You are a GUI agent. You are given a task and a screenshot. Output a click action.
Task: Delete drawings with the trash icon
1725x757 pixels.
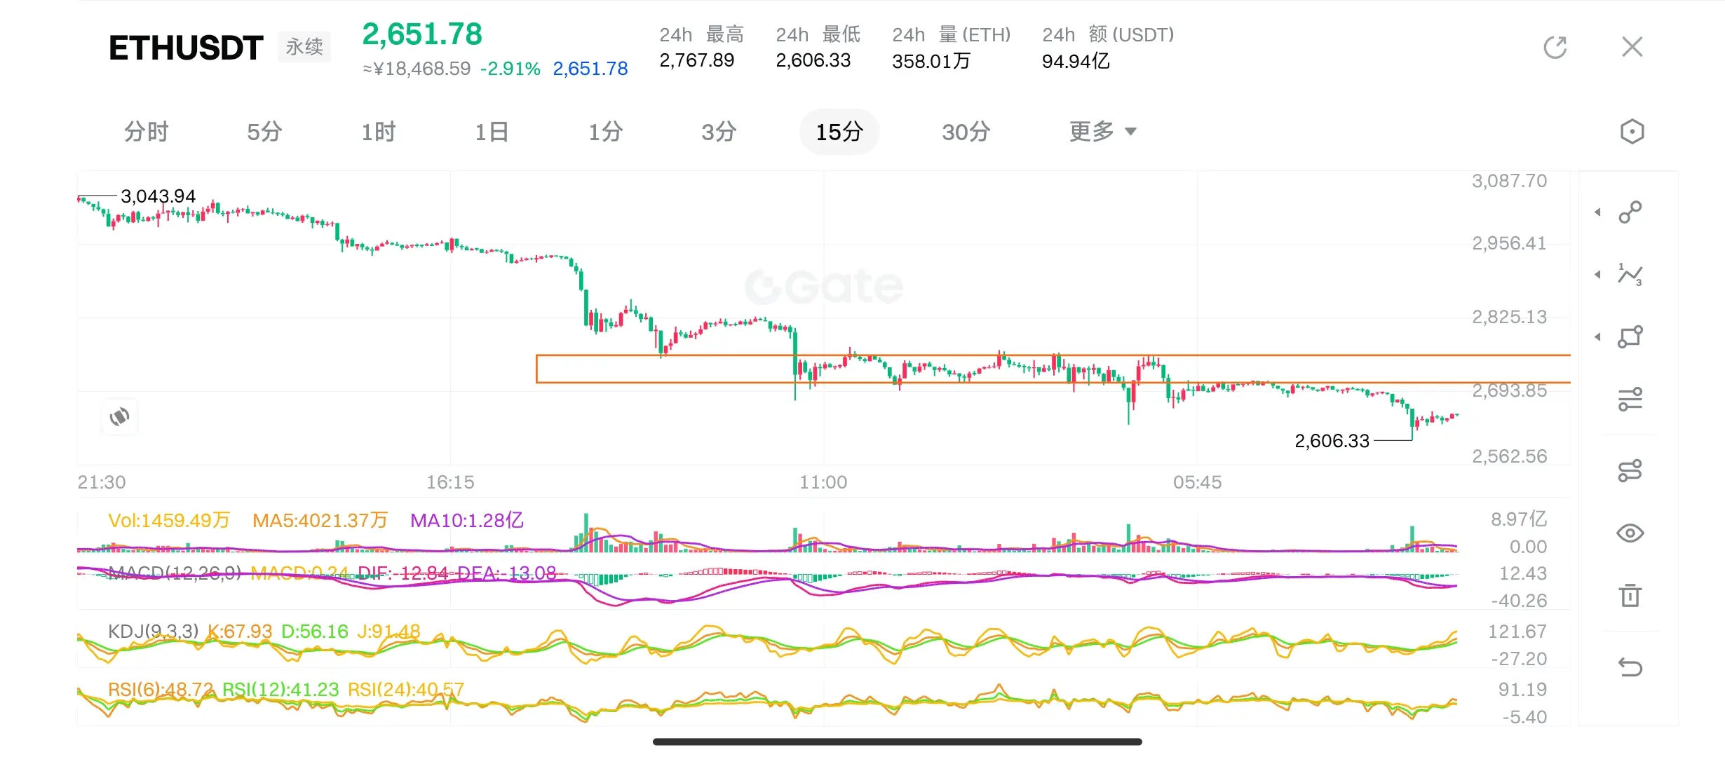(x=1630, y=596)
